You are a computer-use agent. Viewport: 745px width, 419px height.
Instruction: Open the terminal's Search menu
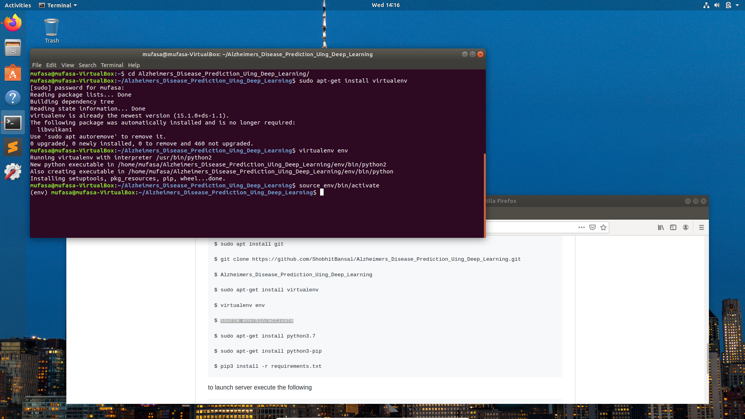tap(87, 65)
